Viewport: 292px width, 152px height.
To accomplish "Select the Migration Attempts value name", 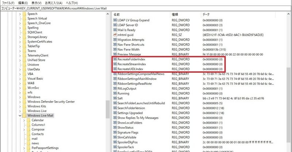I will pyautogui.click(x=131, y=40).
